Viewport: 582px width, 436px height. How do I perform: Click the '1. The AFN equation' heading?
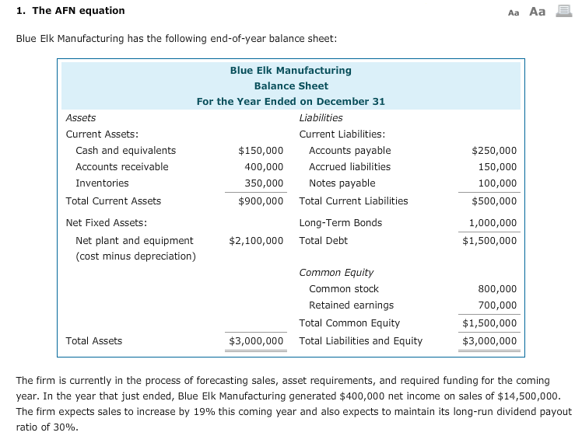click(x=70, y=11)
